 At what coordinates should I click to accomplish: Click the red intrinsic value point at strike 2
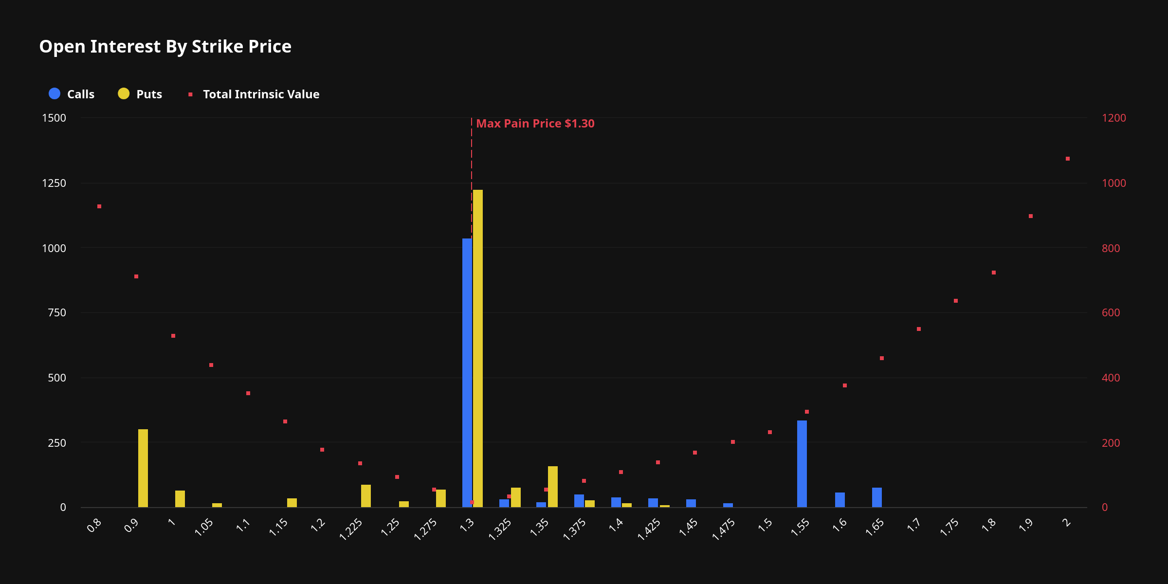point(1068,159)
